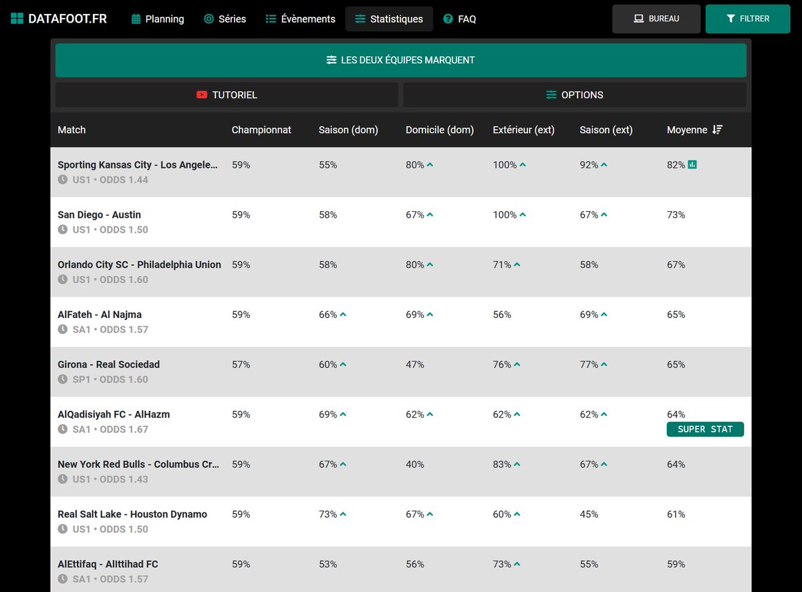
Task: Go to the Évènements section
Action: pos(300,19)
